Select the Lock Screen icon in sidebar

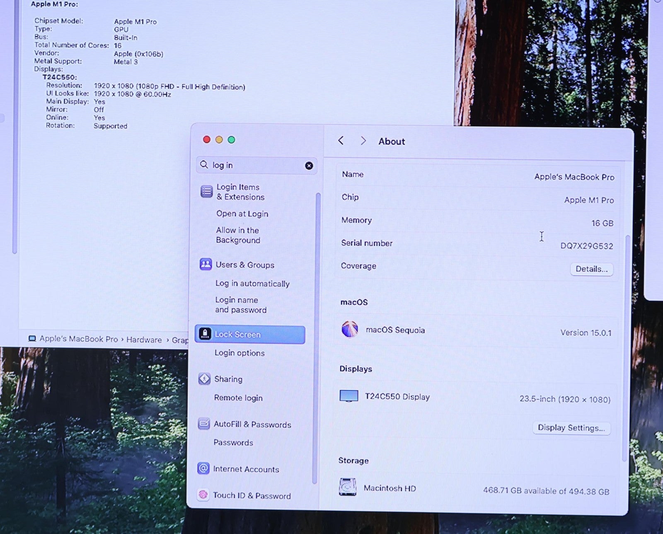point(205,334)
